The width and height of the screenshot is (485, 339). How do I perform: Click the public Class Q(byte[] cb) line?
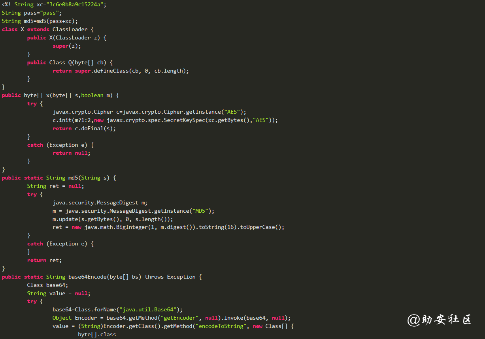click(x=70, y=62)
